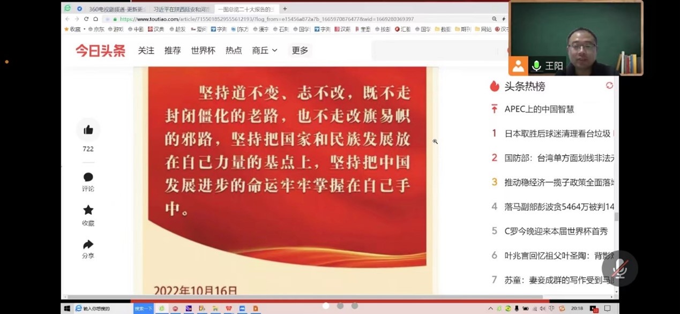680x314 pixels.
Task: Open comments via the 评论 bubble icon
Action: pyautogui.click(x=88, y=177)
